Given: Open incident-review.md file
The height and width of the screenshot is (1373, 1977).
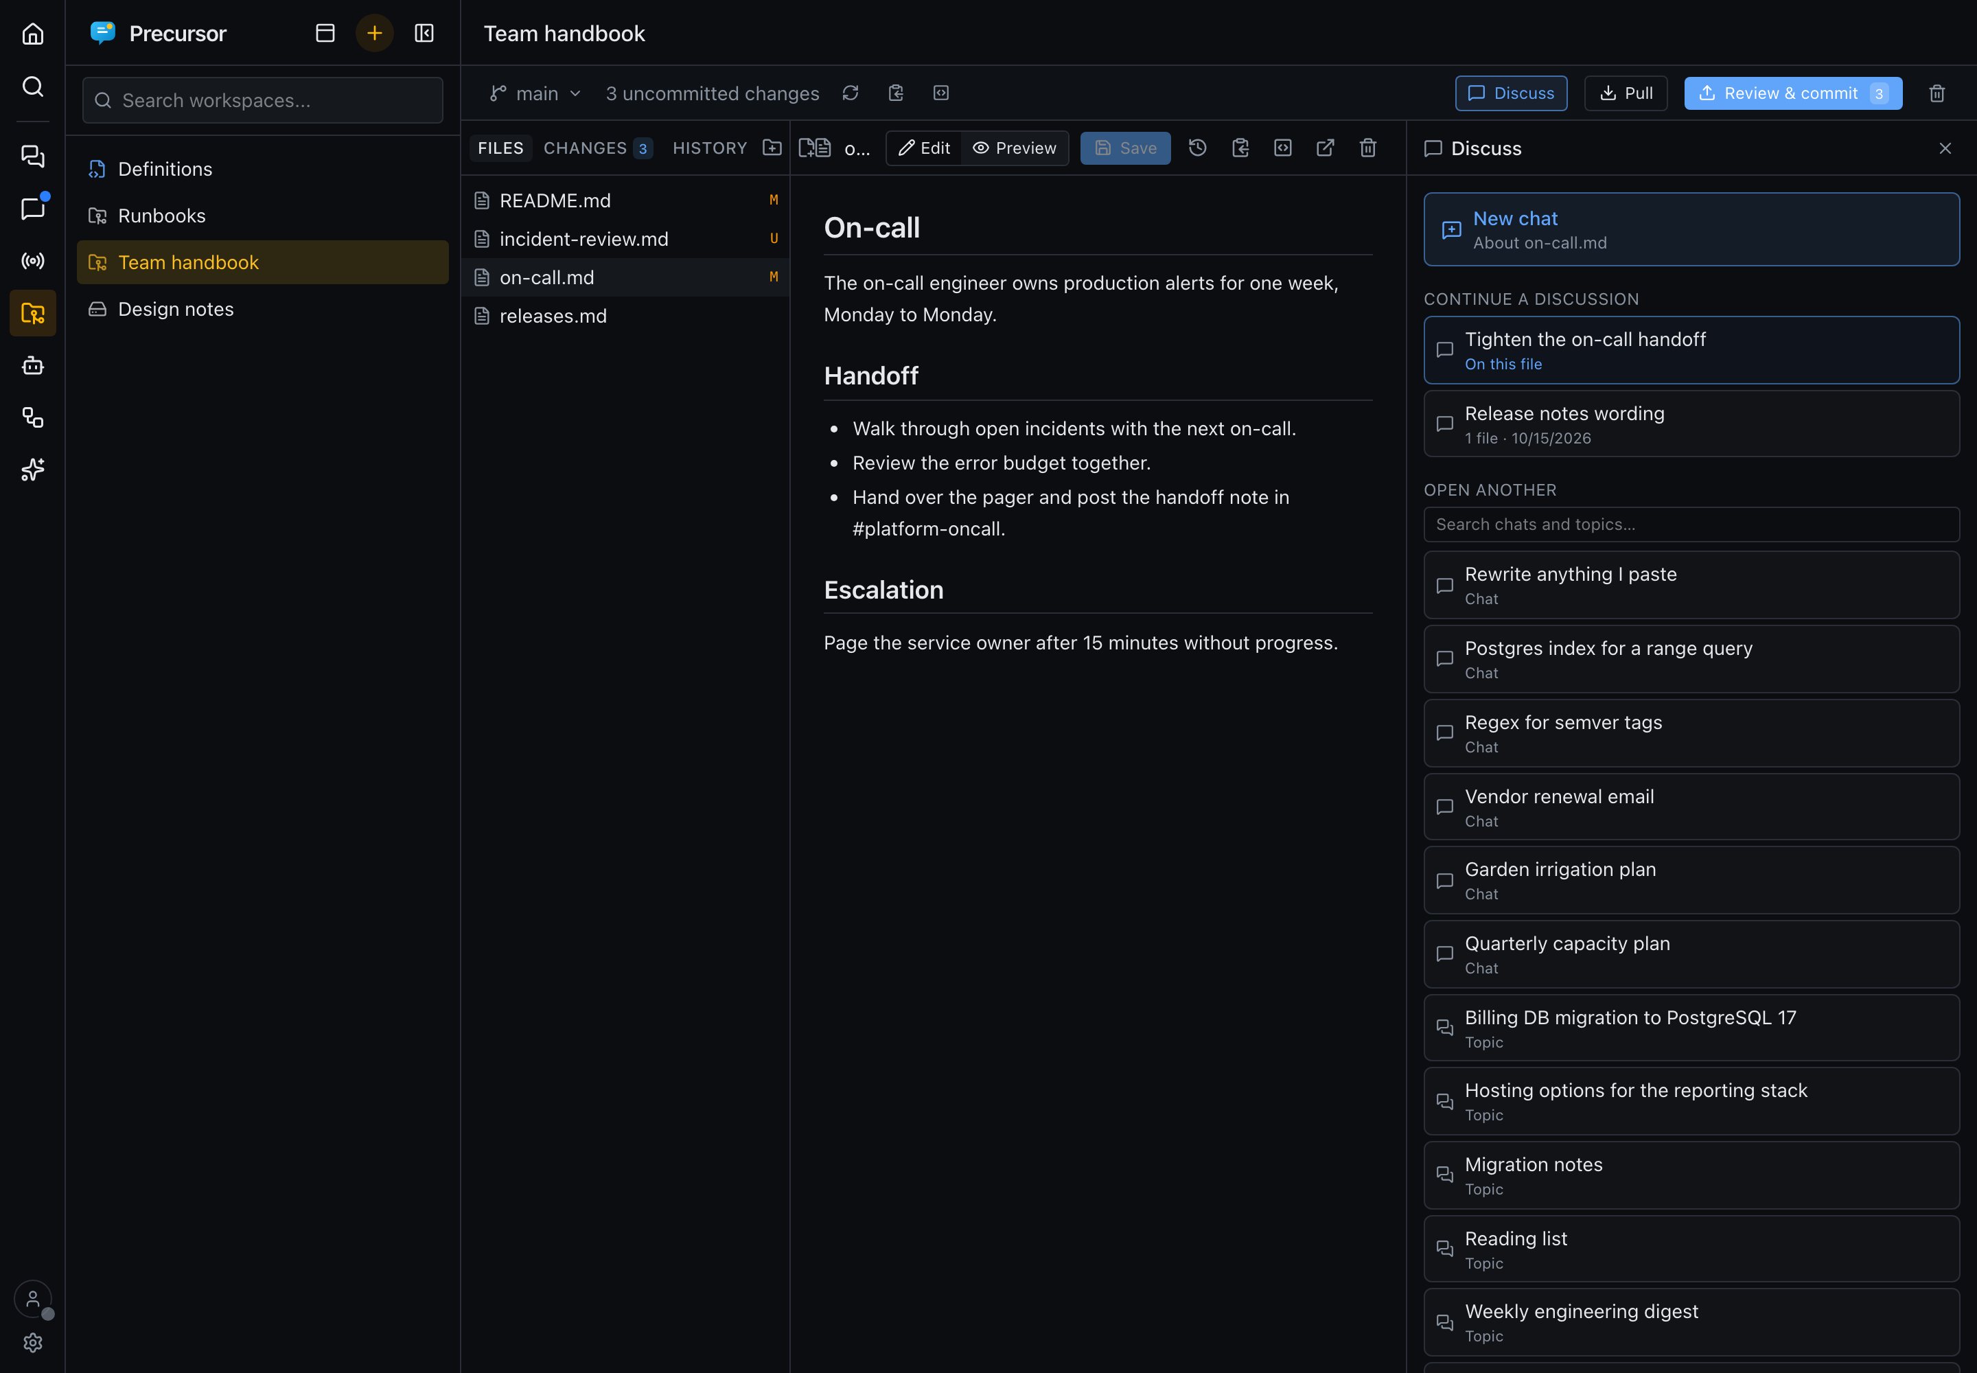Looking at the screenshot, I should 625,239.
